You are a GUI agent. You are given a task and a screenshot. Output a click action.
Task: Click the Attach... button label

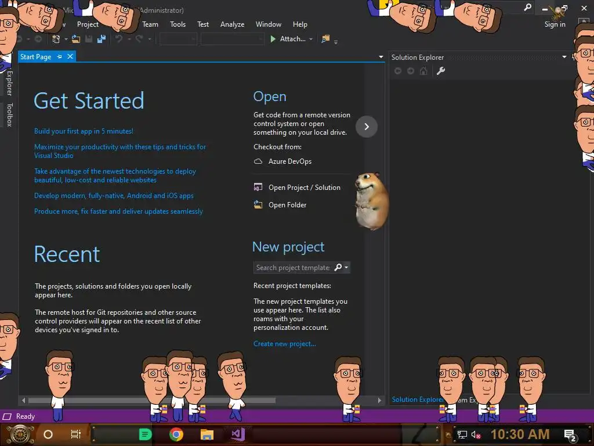point(292,39)
